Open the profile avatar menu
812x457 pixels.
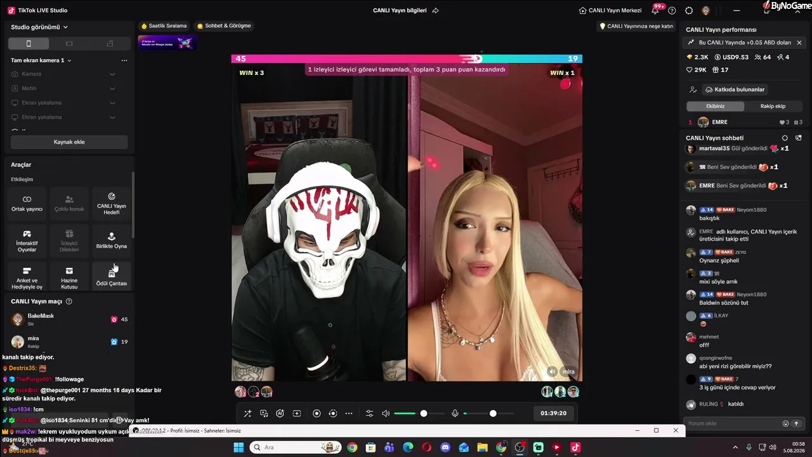tap(705, 11)
